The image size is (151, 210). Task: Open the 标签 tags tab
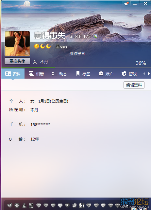[83, 74]
